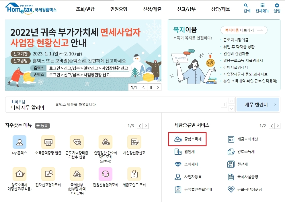This screenshot has height=202, width=285.
Task: Open 근로·자녀장려금 기한후 신청 icon
Action: pos(77,142)
